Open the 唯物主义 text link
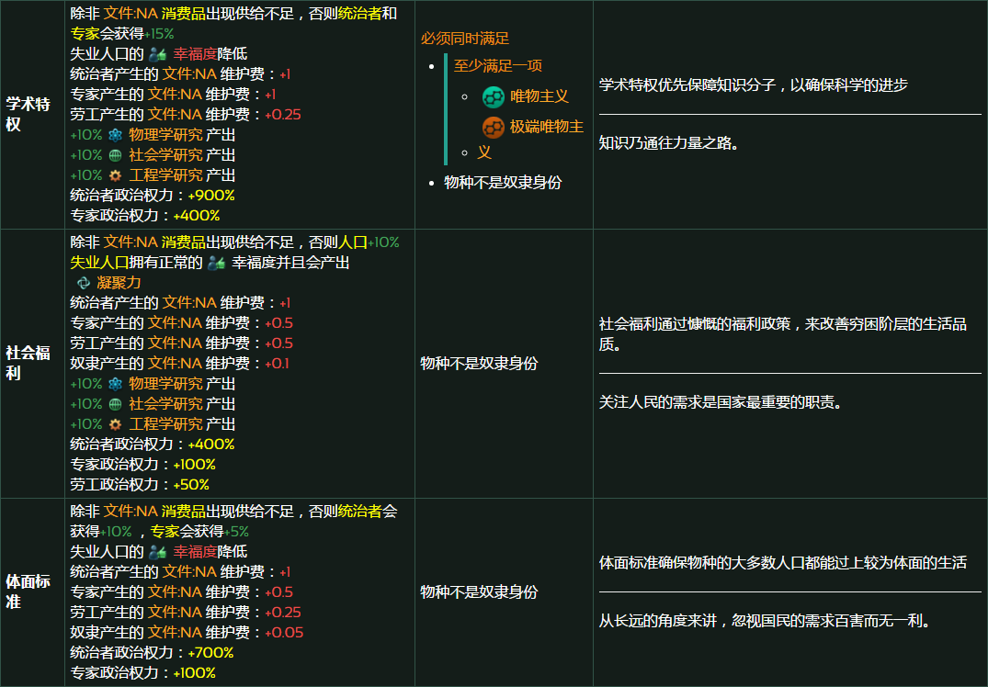This screenshot has height=687, width=988. (539, 96)
